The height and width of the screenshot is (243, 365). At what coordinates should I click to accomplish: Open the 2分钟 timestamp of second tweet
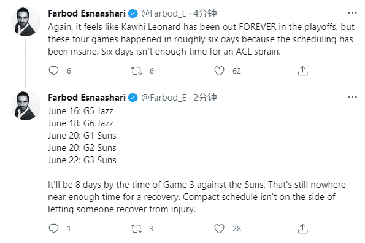205,98
